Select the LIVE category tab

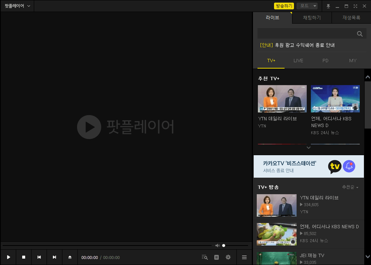[x=298, y=60]
